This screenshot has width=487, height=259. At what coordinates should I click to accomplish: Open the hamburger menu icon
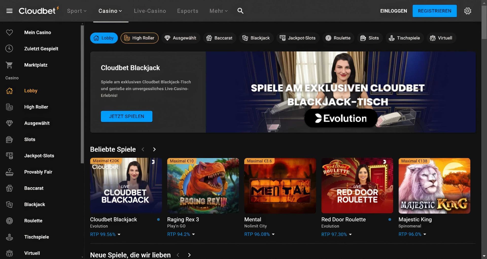click(x=9, y=11)
